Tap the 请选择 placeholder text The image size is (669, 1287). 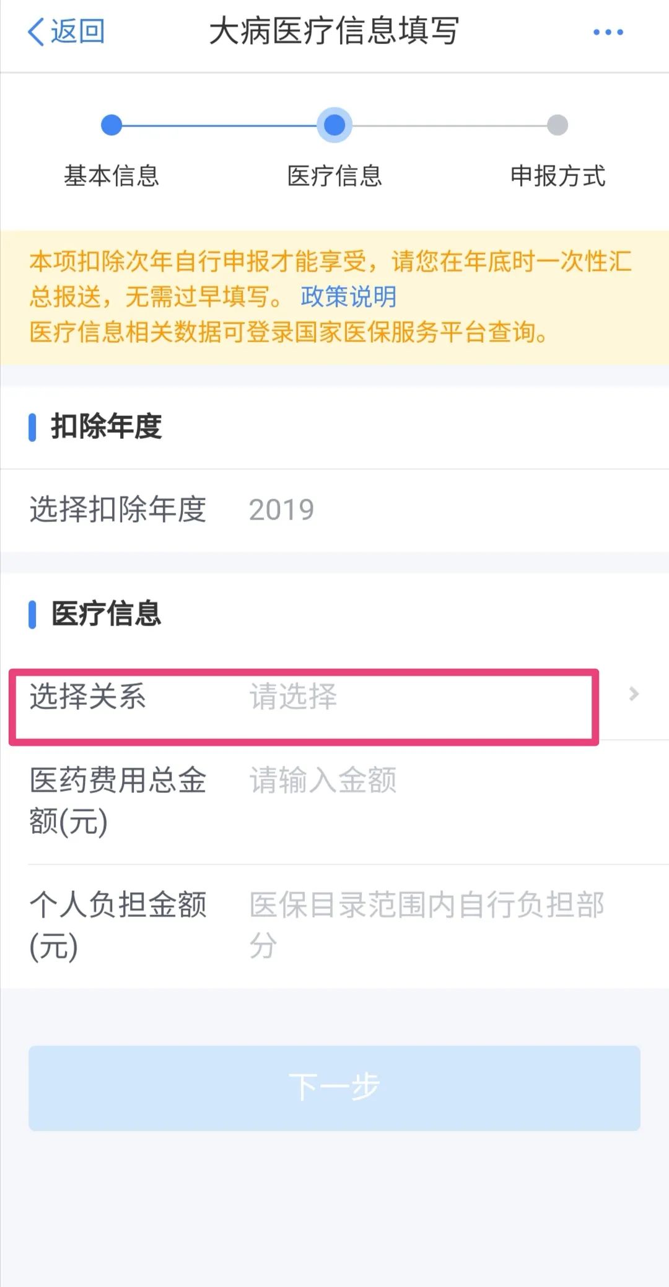pos(294,697)
